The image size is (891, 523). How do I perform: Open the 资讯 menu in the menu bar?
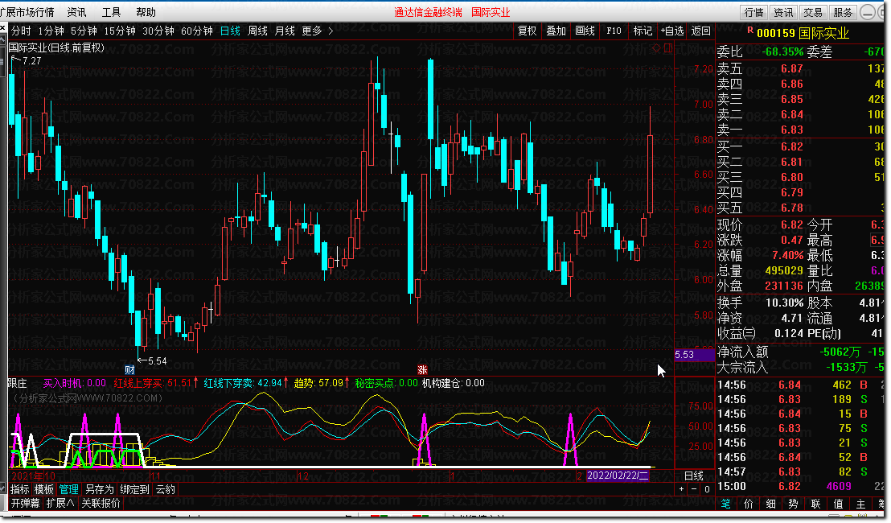click(76, 12)
